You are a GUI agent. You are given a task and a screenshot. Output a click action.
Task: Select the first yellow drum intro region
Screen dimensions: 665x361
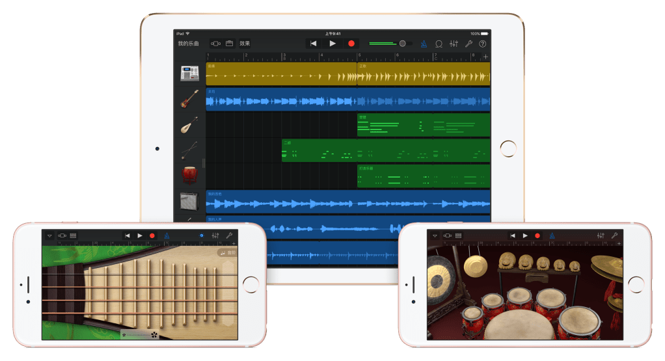(x=282, y=74)
